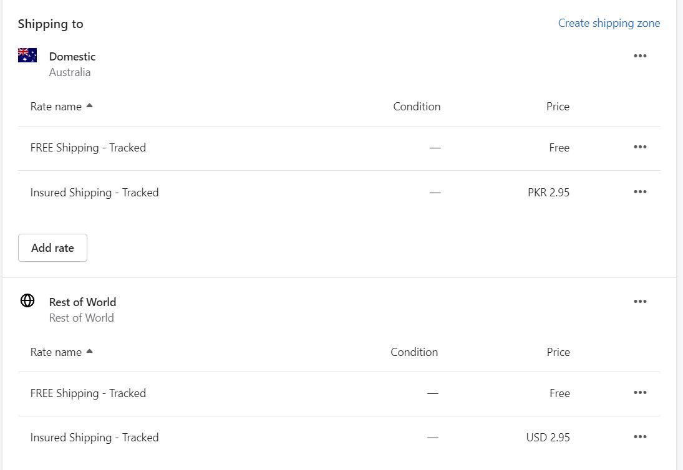Click the USD 2.95 price

(548, 438)
